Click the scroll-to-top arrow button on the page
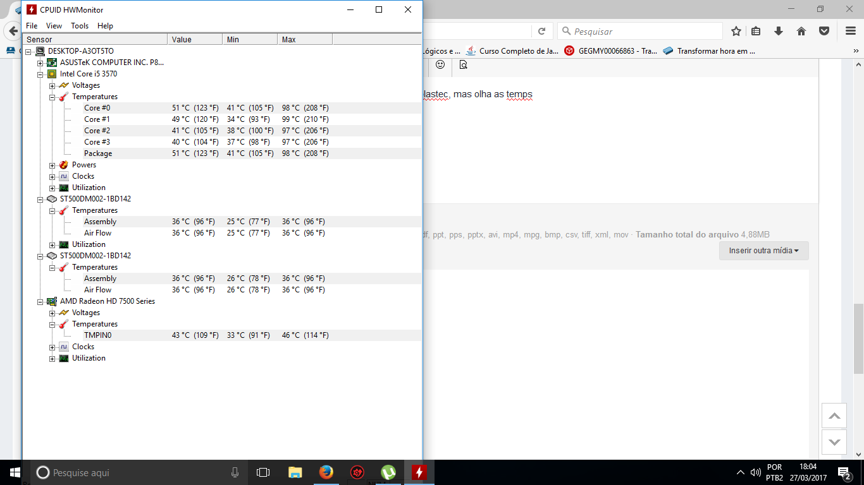Image resolution: width=864 pixels, height=485 pixels. click(x=834, y=416)
